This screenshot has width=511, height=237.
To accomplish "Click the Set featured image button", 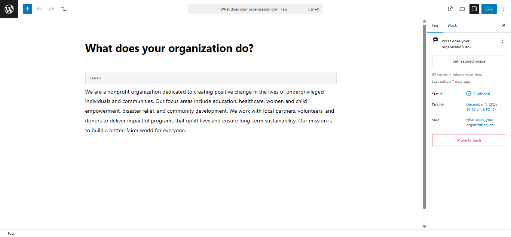I will coord(469,61).
